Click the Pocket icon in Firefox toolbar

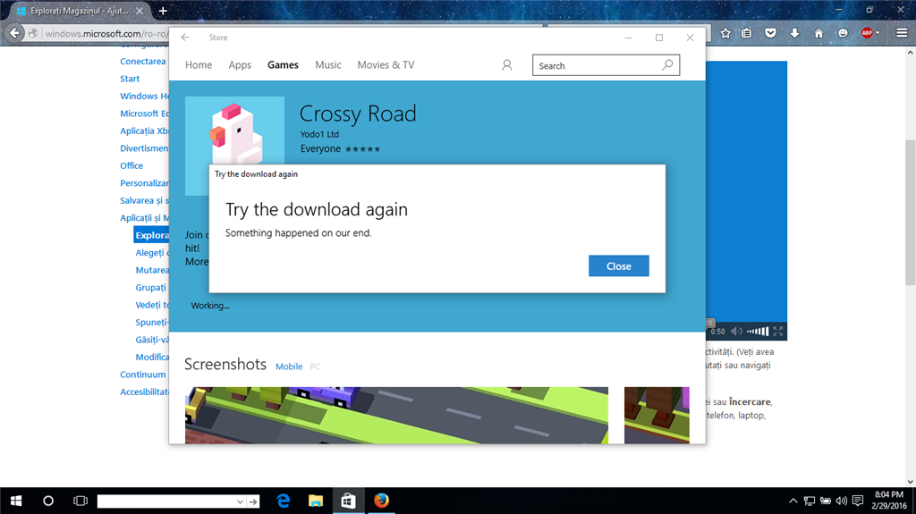(770, 33)
